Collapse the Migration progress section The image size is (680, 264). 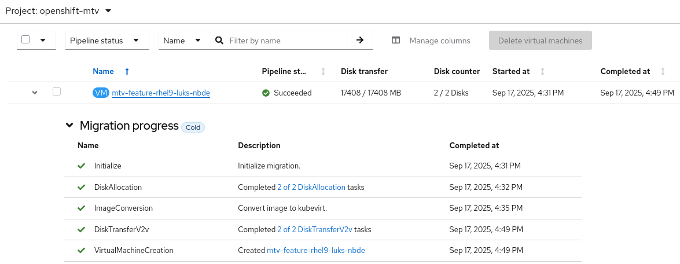click(x=69, y=126)
